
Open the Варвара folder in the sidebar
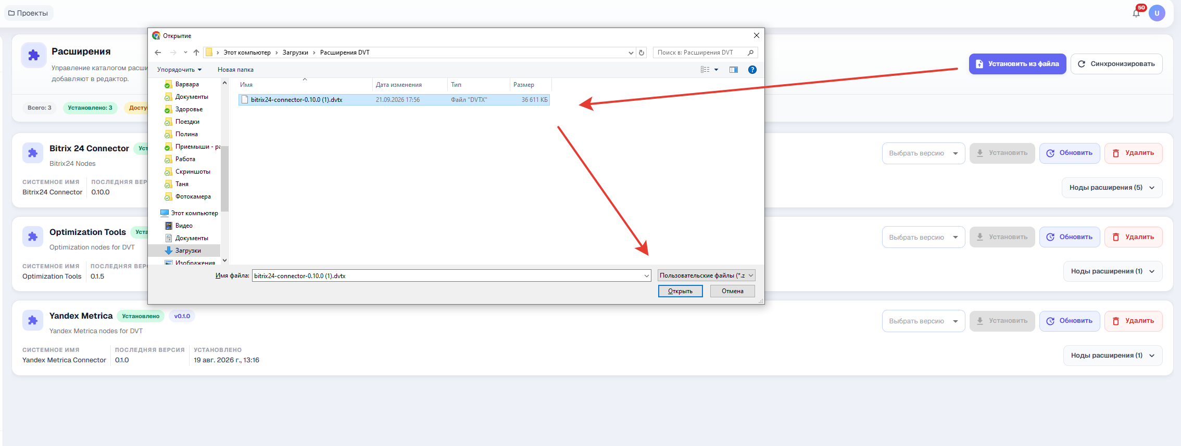tap(186, 84)
